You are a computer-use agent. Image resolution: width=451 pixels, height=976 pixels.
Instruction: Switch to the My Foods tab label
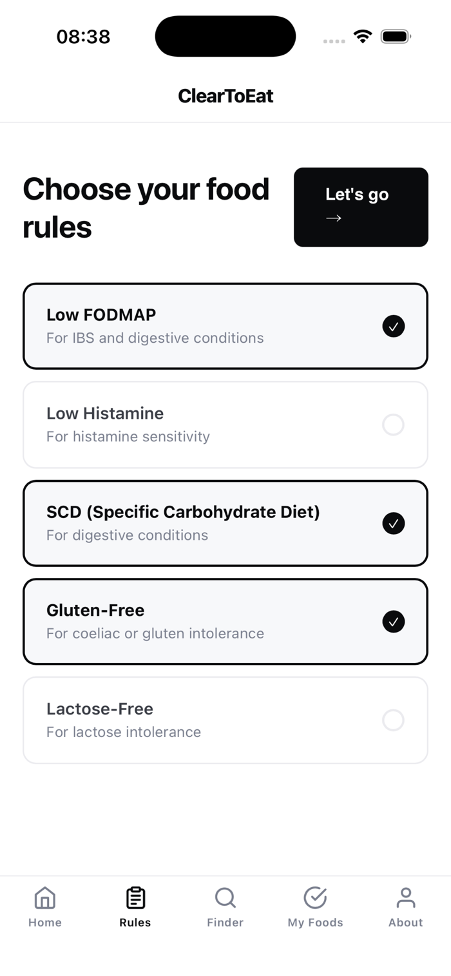(316, 923)
